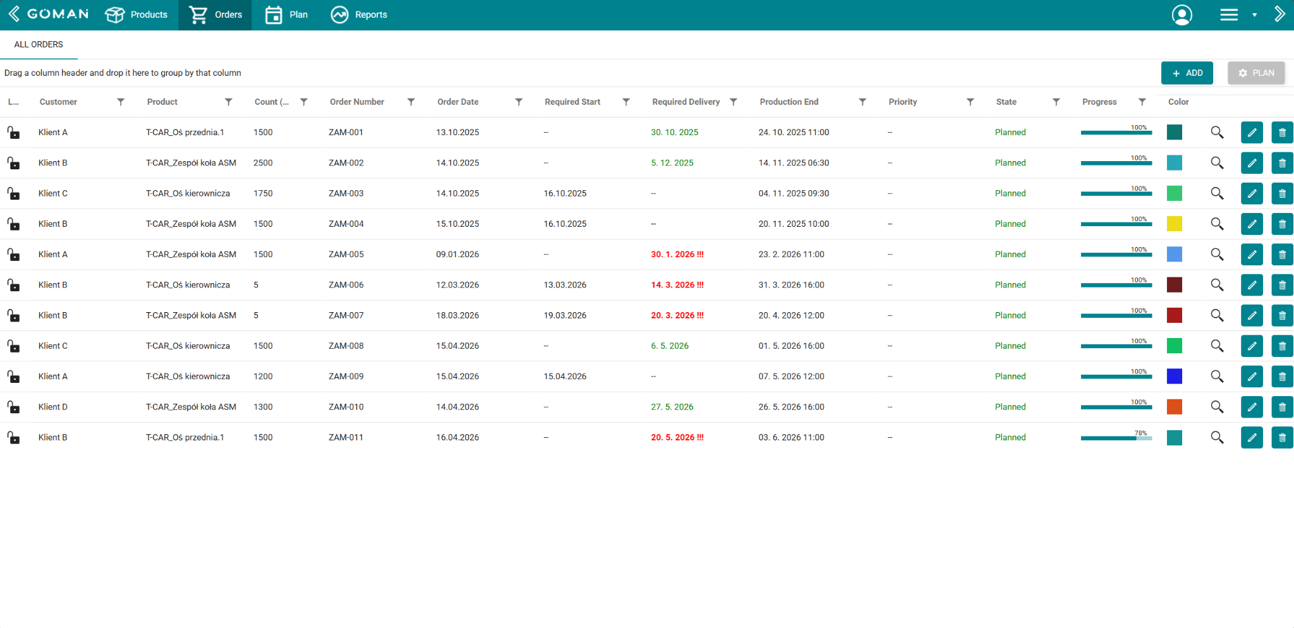Switch to the Reports section

(359, 15)
